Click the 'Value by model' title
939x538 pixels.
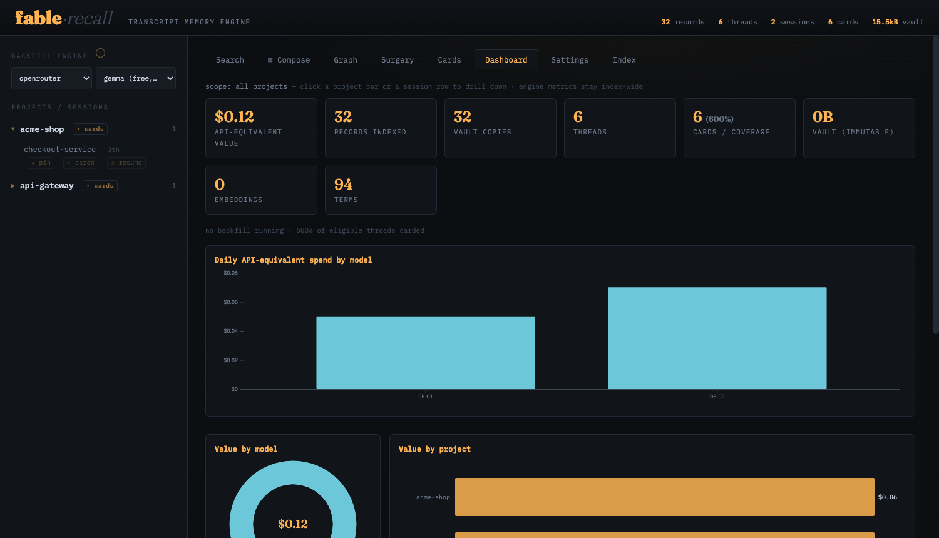(246, 449)
